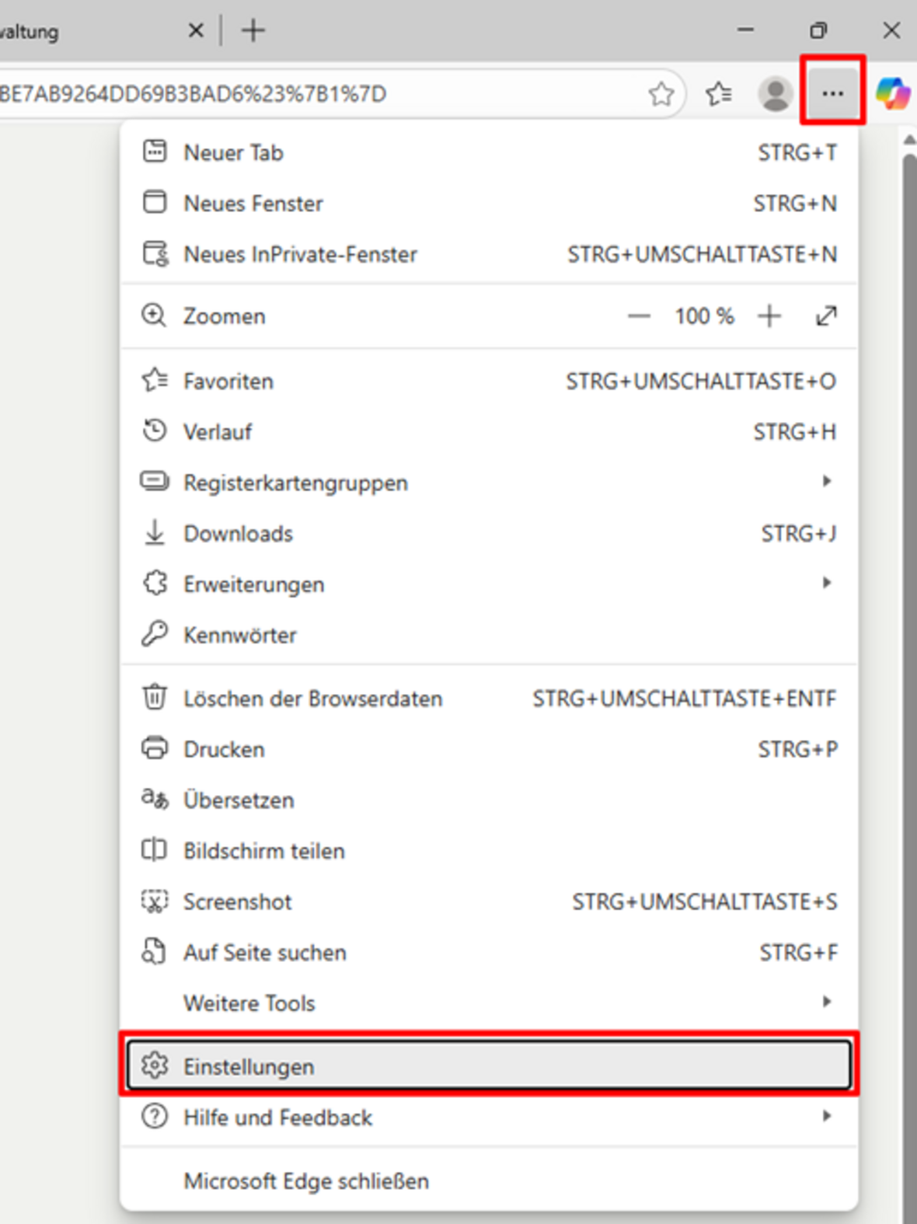
Task: Open the three-dots Settings and more menu
Action: [832, 94]
